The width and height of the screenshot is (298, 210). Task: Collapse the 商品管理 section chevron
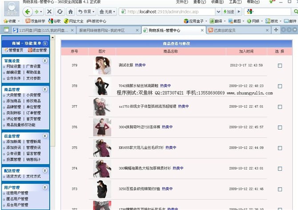pyautogui.click(x=45, y=89)
